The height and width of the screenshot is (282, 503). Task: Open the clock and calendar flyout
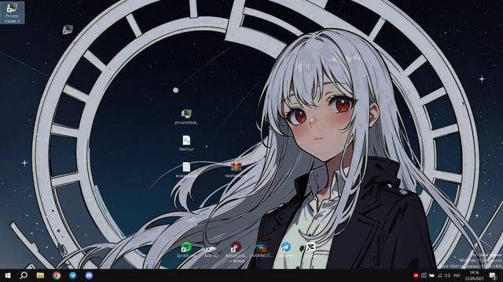pyautogui.click(x=474, y=275)
